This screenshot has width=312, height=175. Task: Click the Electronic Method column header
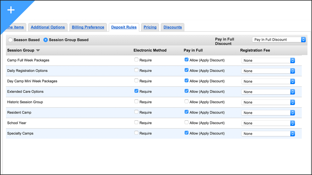pyautogui.click(x=150, y=50)
